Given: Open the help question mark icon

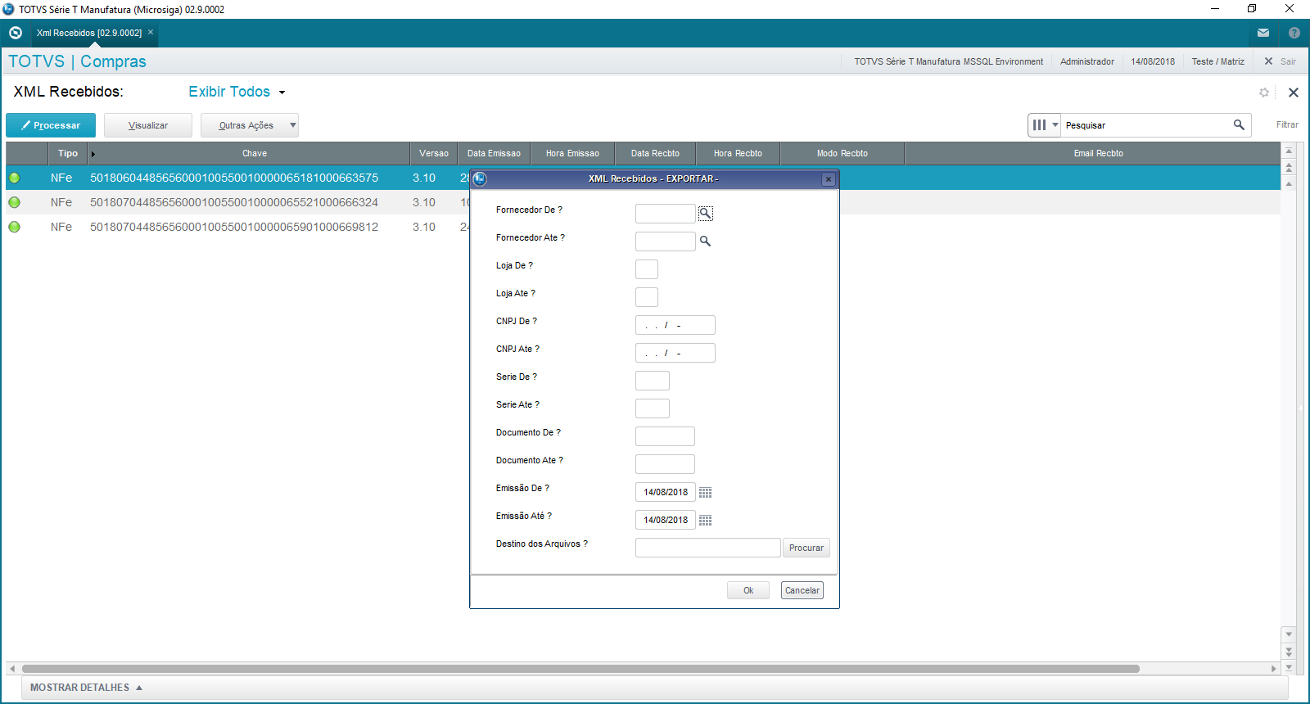Looking at the screenshot, I should point(1294,33).
